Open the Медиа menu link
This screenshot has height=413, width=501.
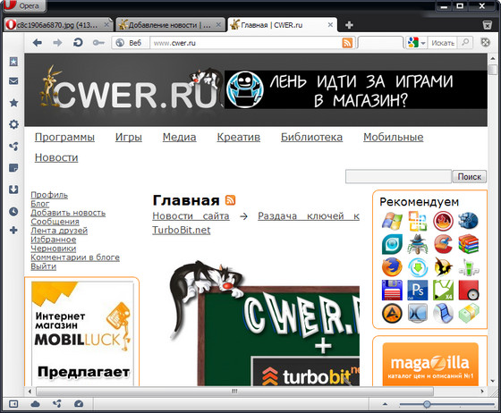click(179, 137)
